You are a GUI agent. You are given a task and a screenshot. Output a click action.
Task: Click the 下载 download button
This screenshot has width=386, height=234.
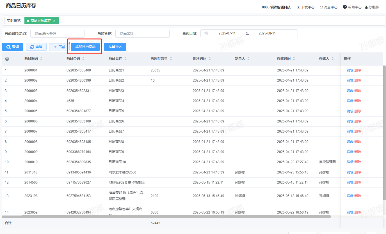pyautogui.click(x=59, y=47)
